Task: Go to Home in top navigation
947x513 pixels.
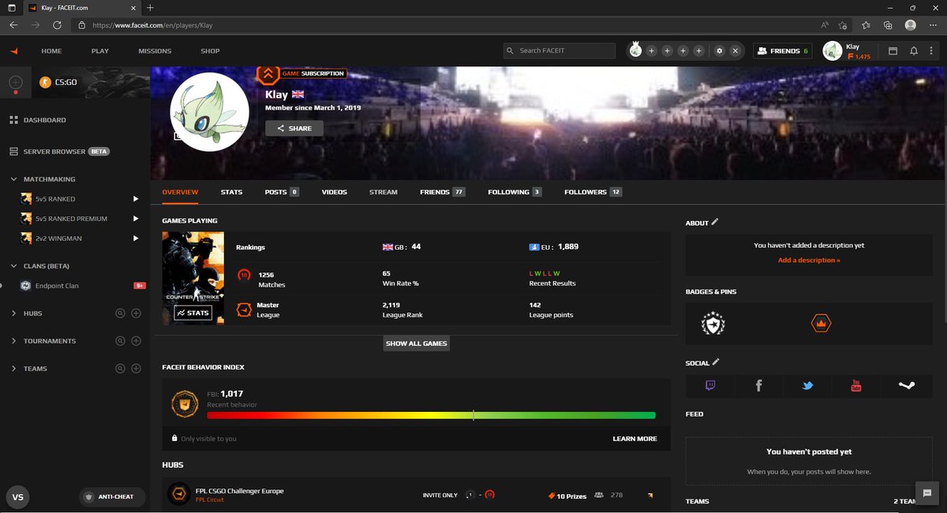Action: pos(51,51)
